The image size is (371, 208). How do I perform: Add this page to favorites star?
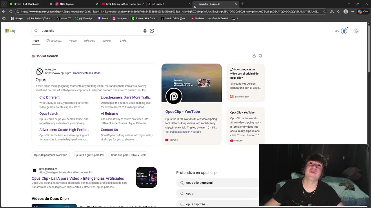(x=325, y=12)
